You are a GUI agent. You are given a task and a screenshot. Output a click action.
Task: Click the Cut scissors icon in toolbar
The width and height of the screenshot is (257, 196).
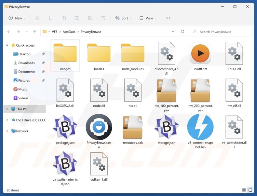pos(37,18)
